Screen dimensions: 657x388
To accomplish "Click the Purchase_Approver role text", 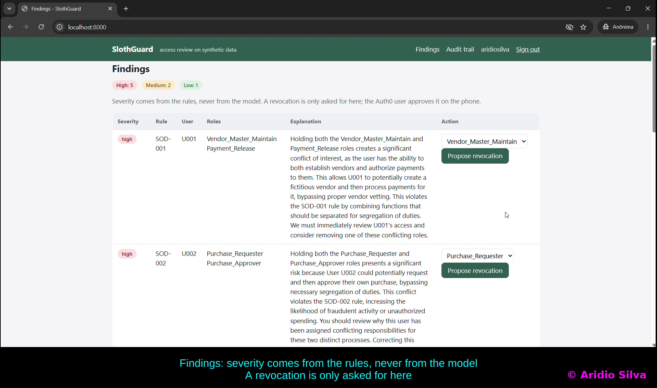I will [234, 263].
